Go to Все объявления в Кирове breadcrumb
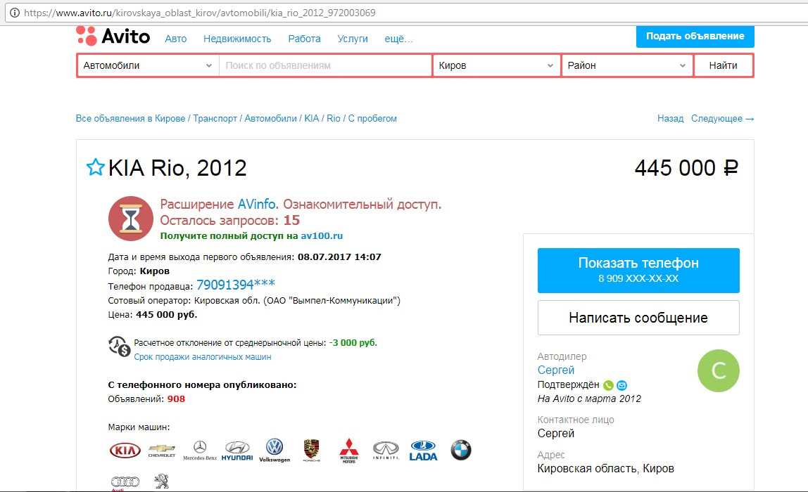The height and width of the screenshot is (492, 808). [130, 118]
